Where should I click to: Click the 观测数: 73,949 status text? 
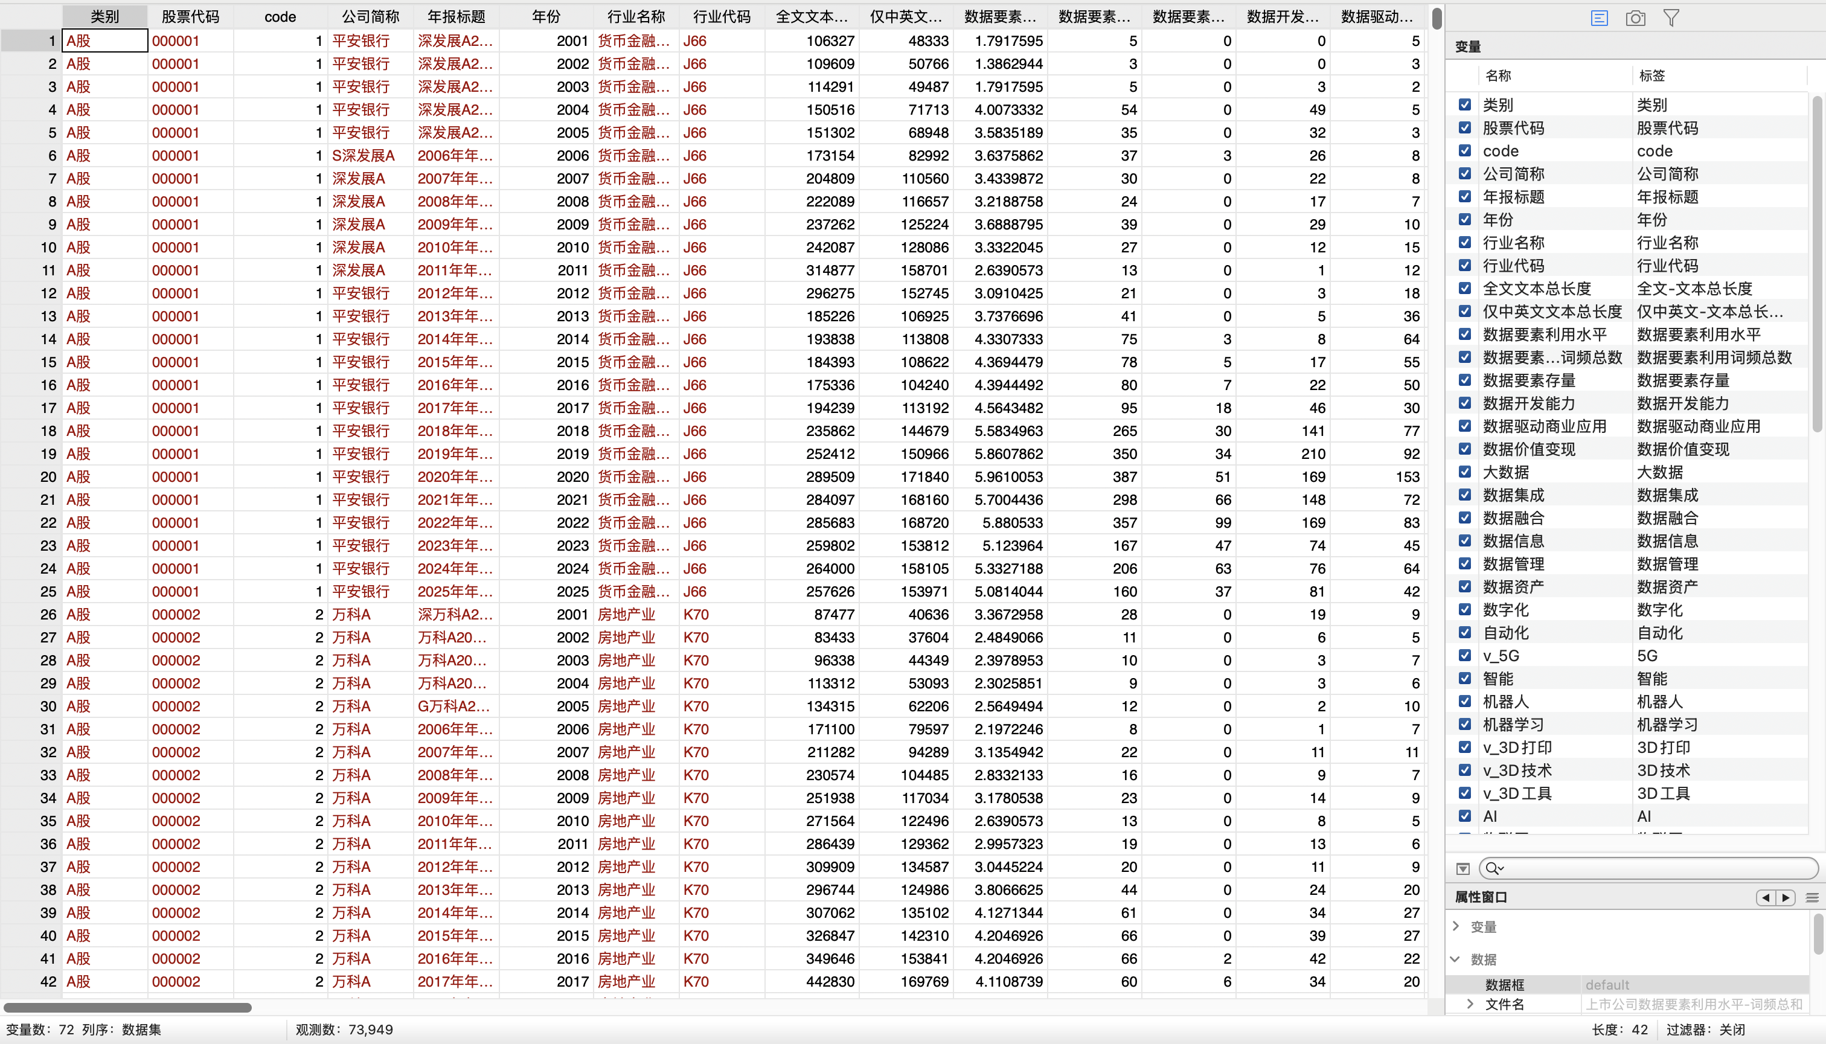(344, 1030)
